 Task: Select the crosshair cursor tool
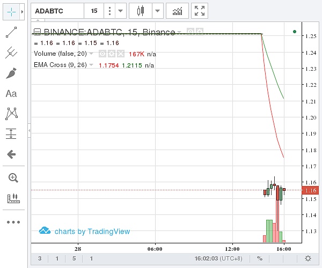tap(11, 12)
